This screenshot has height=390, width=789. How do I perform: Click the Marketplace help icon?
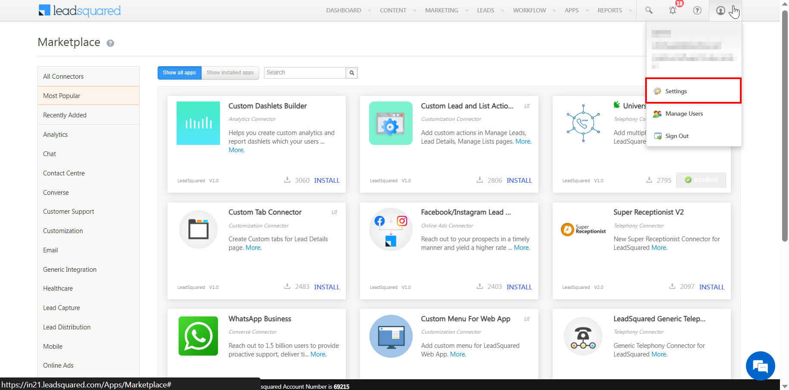pyautogui.click(x=110, y=43)
